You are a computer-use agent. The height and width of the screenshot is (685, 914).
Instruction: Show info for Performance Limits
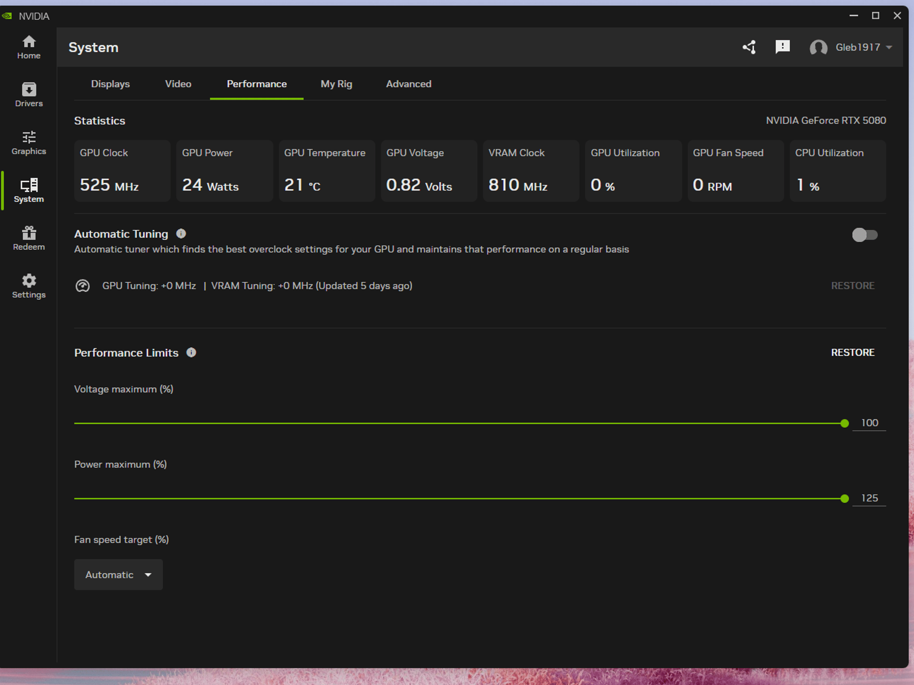point(191,352)
